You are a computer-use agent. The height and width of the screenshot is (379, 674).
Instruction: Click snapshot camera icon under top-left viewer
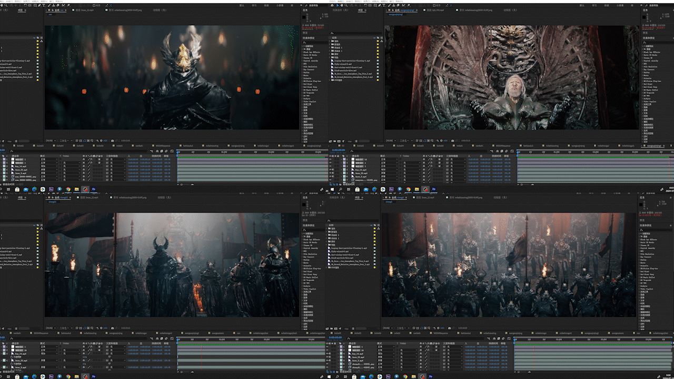(x=112, y=141)
